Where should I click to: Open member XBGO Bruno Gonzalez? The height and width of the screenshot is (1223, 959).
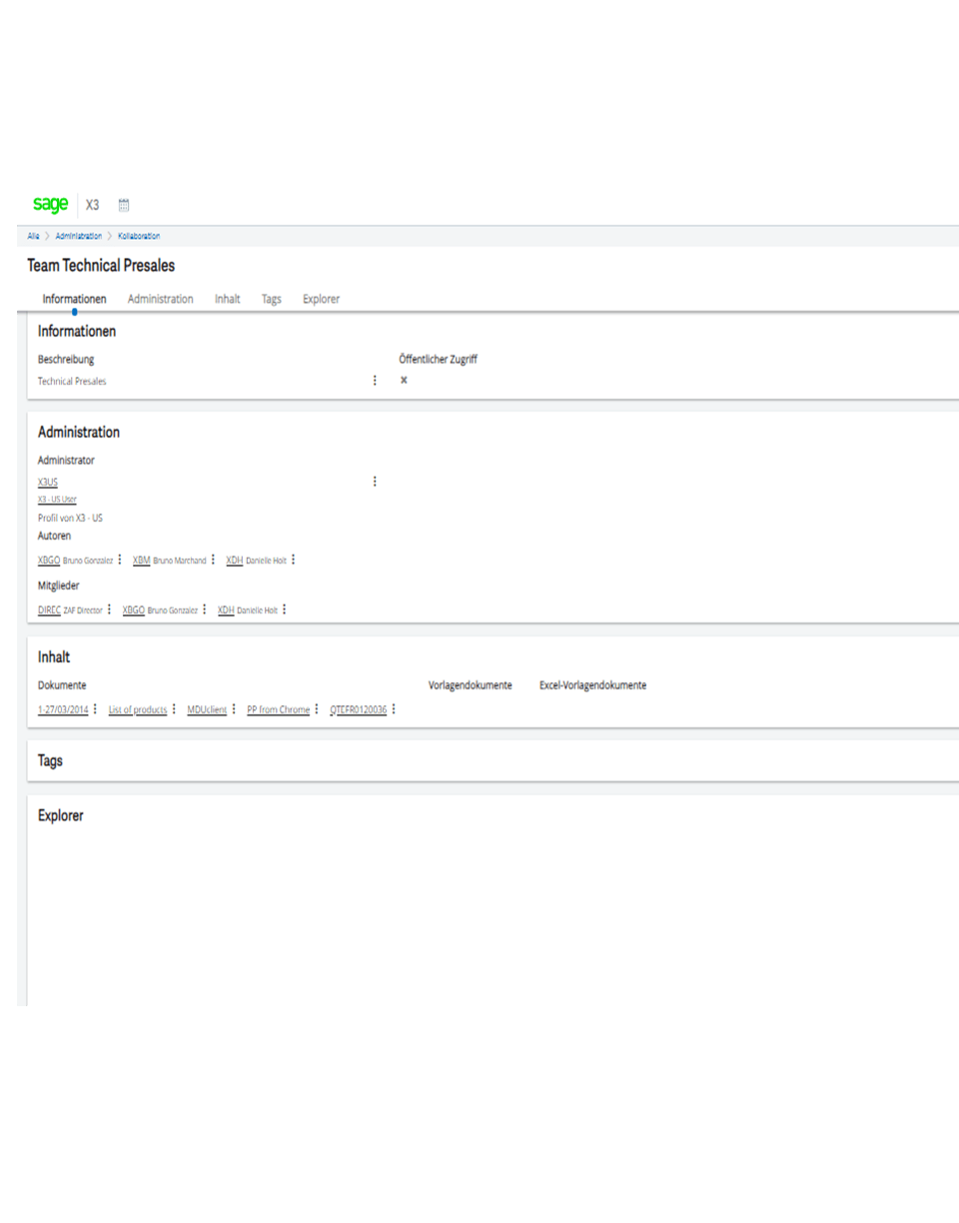(x=160, y=610)
